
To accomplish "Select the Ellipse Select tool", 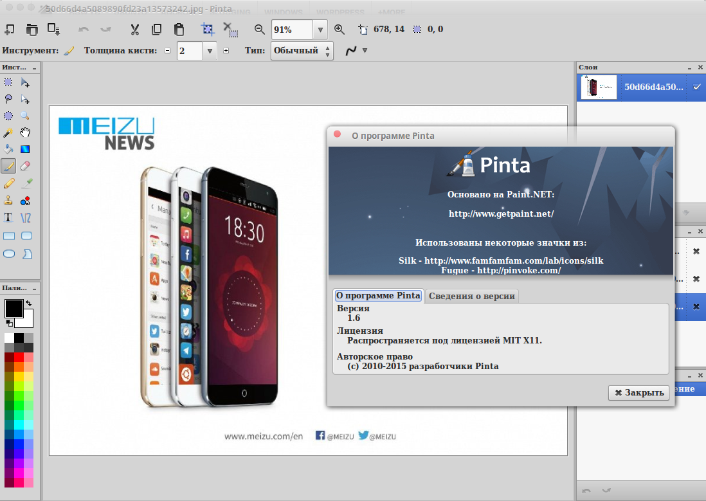I will 8,116.
